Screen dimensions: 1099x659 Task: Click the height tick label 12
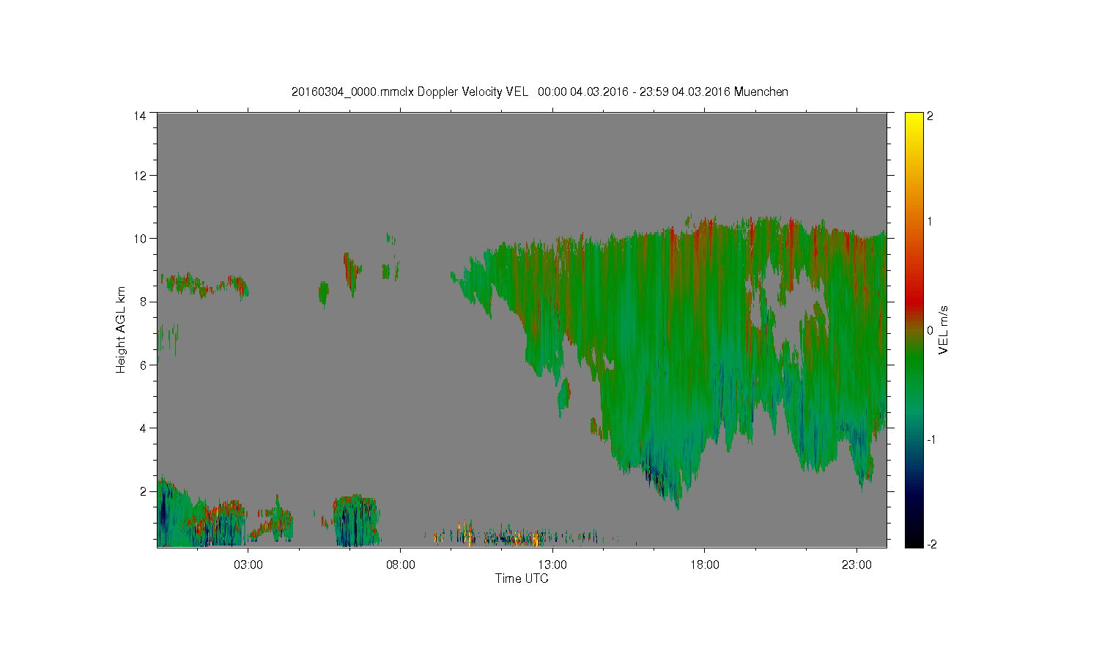tap(139, 175)
